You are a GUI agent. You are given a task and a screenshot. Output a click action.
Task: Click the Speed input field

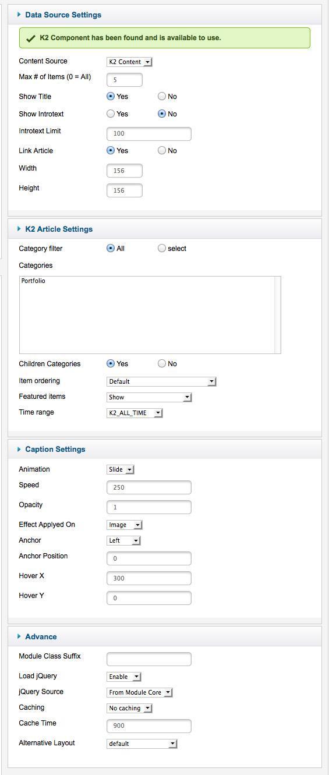coord(149,487)
